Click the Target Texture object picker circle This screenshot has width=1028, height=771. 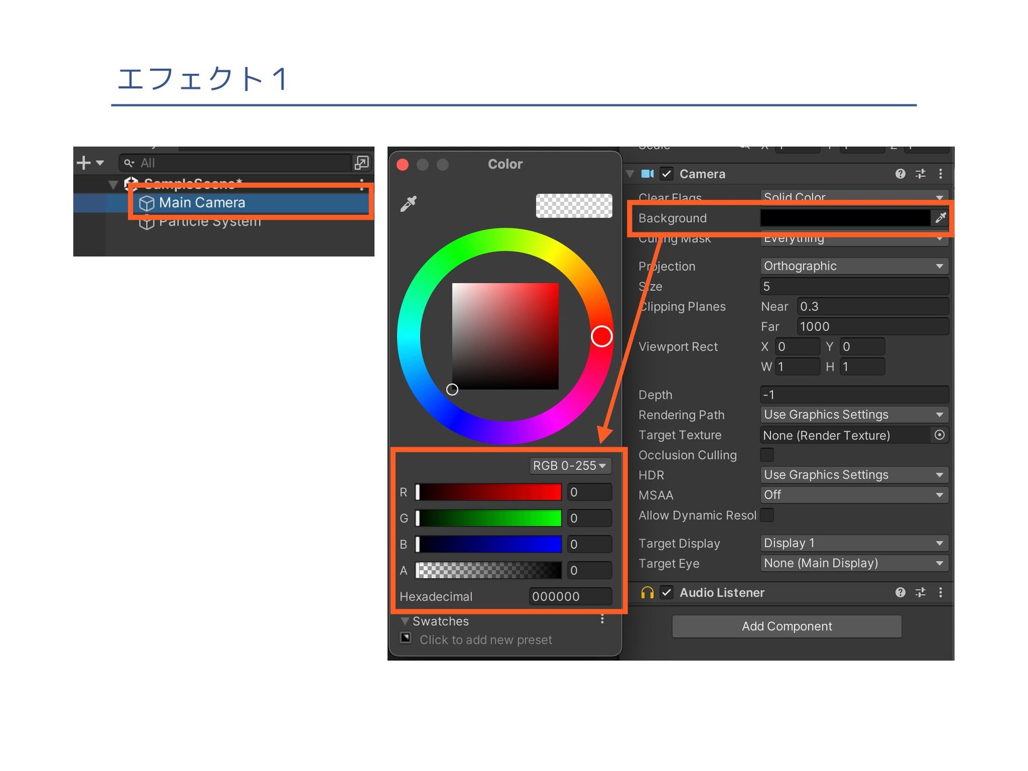[939, 435]
